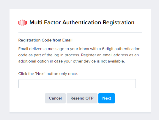Click the text line starting 'code as part'

coord(78,55)
